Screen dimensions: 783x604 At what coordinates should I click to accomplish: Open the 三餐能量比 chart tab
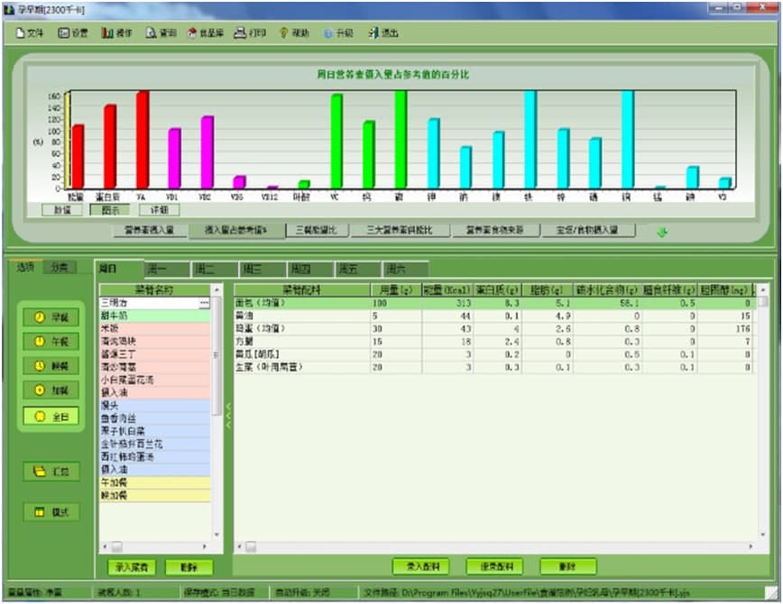[317, 230]
